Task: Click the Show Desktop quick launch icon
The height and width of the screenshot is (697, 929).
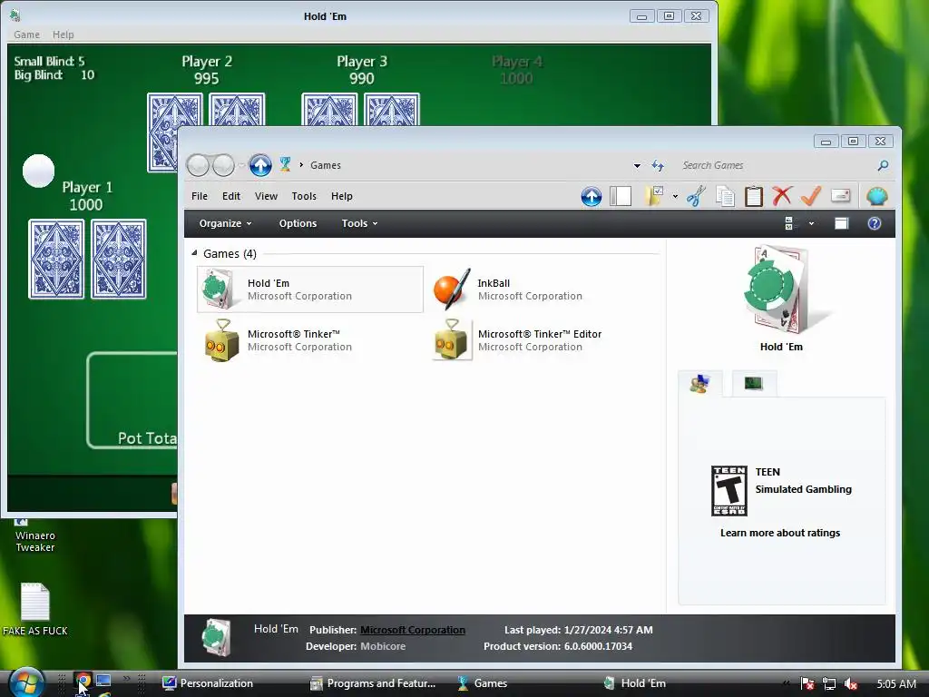Action: pos(103,681)
